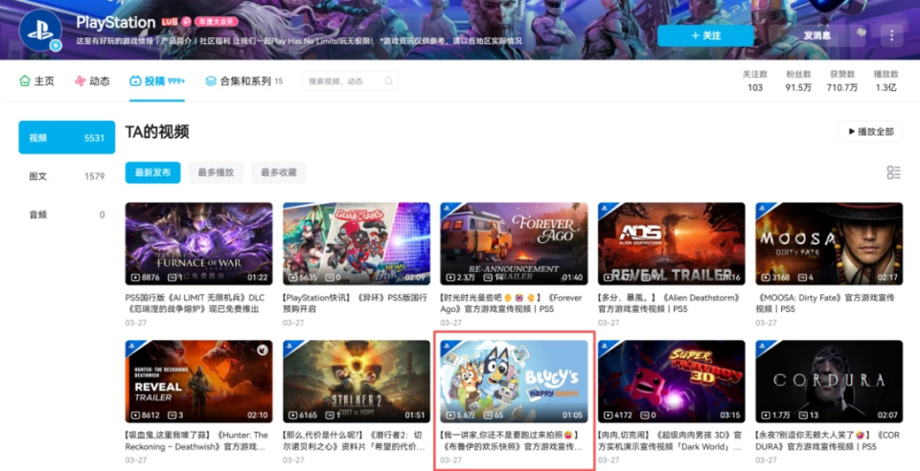Play all videos with 播放全部

(x=871, y=132)
